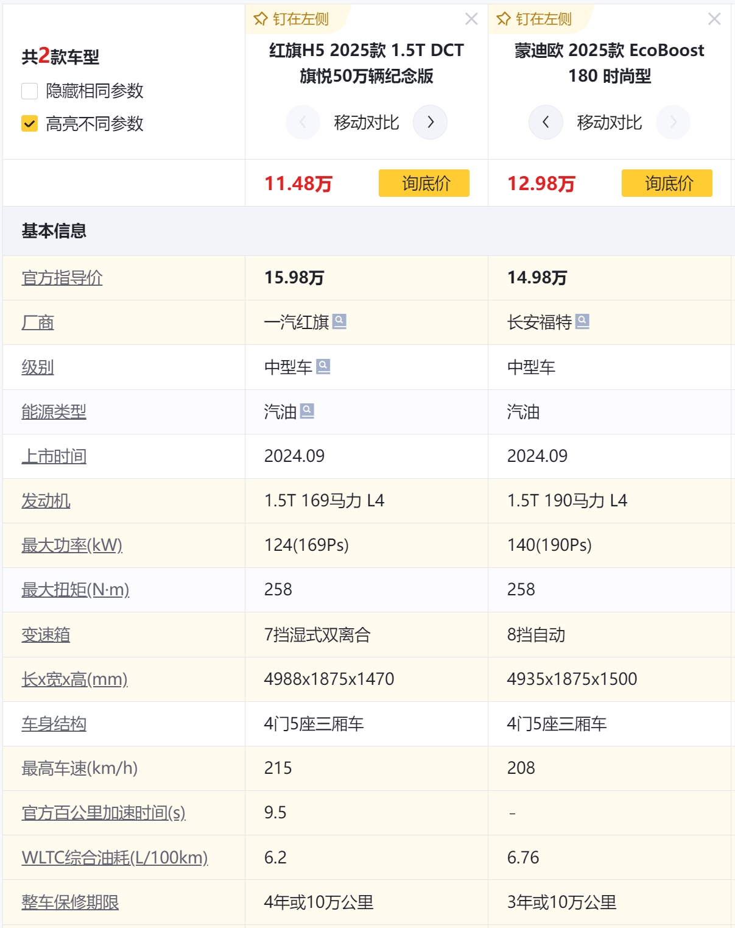The width and height of the screenshot is (735, 928).
Task: Click 询底价 for the 12.98万 蒙迪欧
Action: click(667, 183)
